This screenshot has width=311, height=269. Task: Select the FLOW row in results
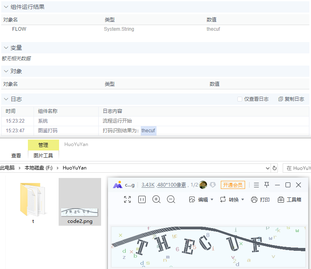[155, 29]
